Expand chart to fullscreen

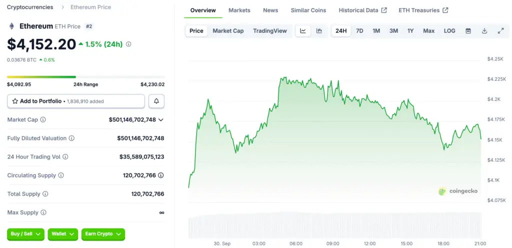coord(500,31)
